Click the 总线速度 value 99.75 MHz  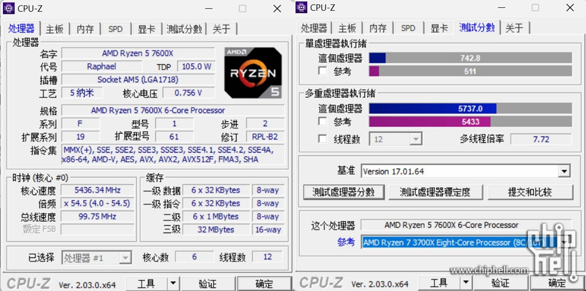pos(97,216)
